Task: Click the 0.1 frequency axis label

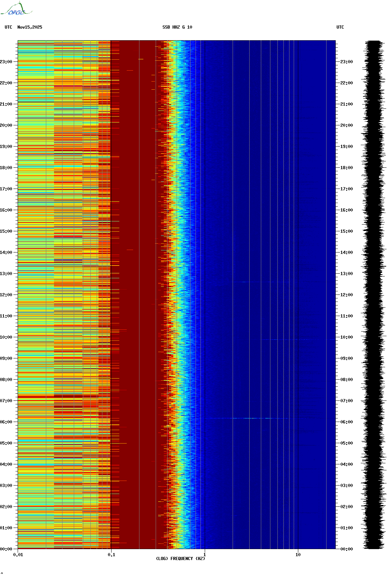Action: pos(111,555)
